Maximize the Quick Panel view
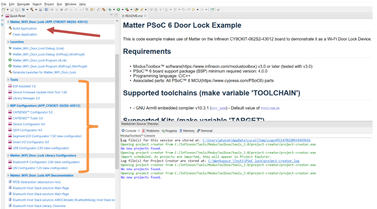 click(x=116, y=15)
